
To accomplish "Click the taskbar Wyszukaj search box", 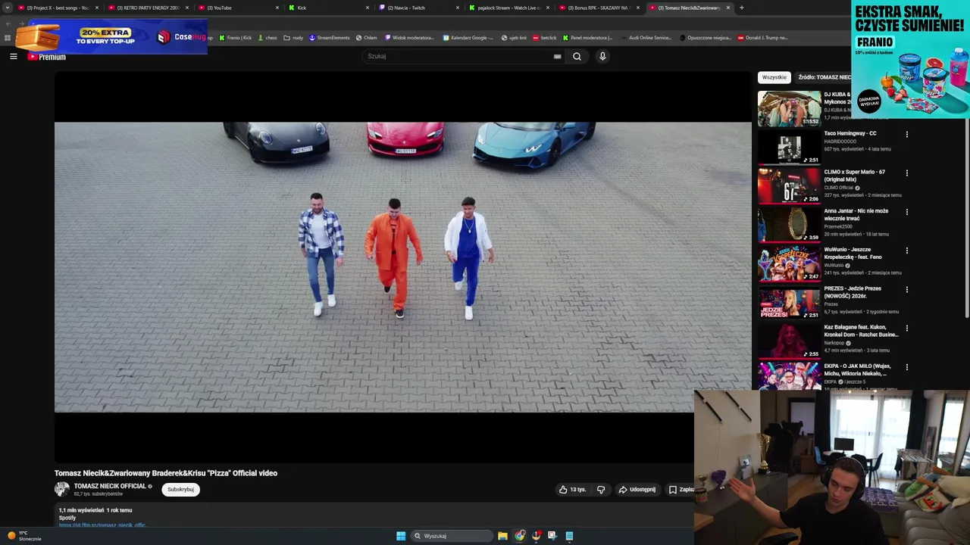I will point(452,536).
